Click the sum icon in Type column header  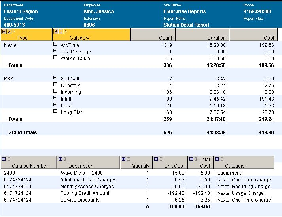tap(9, 31)
